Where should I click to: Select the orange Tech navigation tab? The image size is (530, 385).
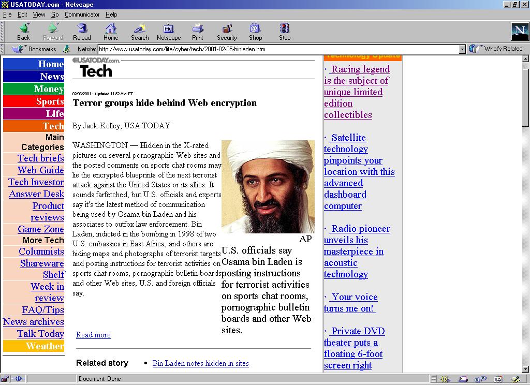click(x=34, y=126)
